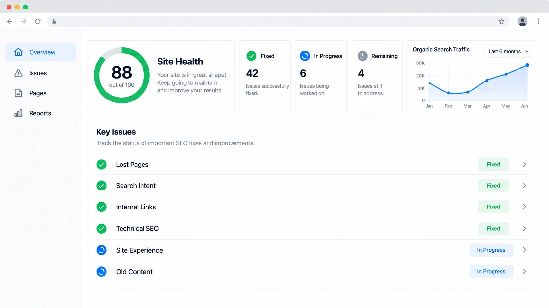Click the Fixed badge on Lost Pages row
The width and height of the screenshot is (549, 308).
click(493, 164)
